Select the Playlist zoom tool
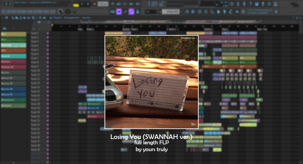The image size is (303, 164). tap(41, 18)
